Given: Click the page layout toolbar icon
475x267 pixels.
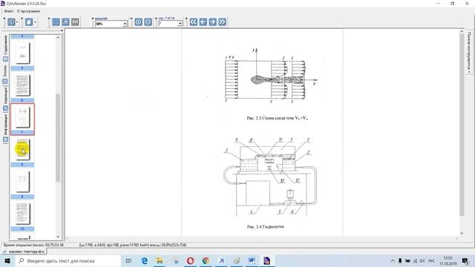Looking at the screenshot, I should point(29,22).
